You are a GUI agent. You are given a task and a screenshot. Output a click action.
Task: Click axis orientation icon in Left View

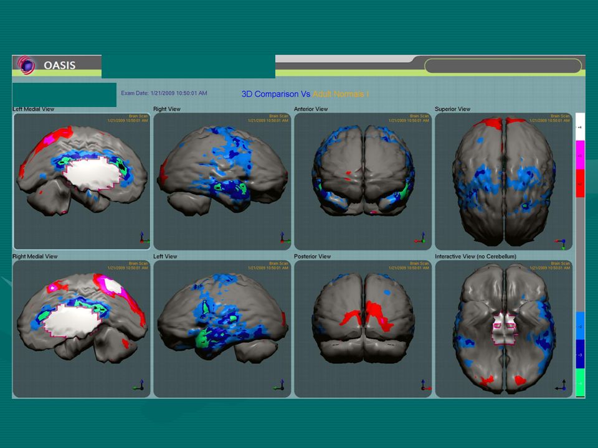[279, 385]
